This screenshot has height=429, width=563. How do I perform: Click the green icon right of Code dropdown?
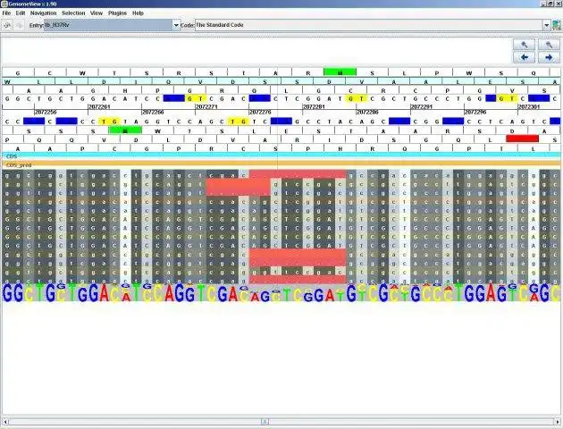(x=557, y=25)
